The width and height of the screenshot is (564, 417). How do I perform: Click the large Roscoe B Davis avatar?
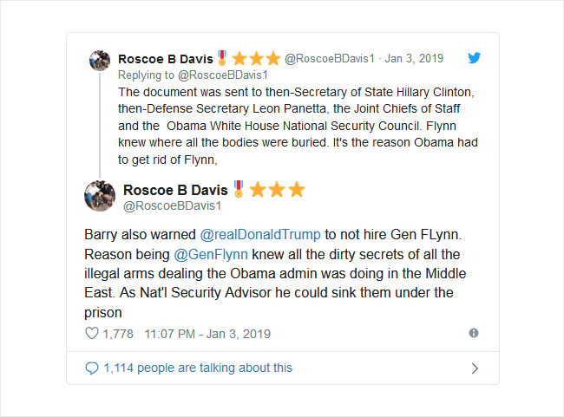point(100,196)
